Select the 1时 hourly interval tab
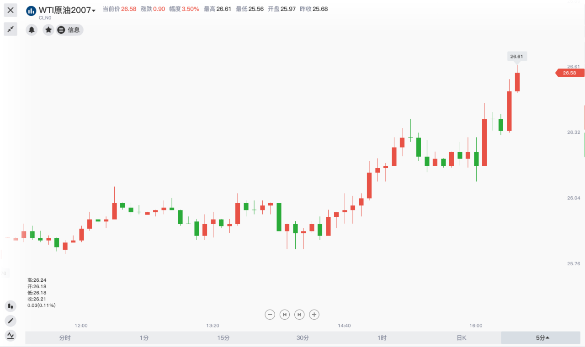This screenshot has width=585, height=347. click(x=382, y=338)
